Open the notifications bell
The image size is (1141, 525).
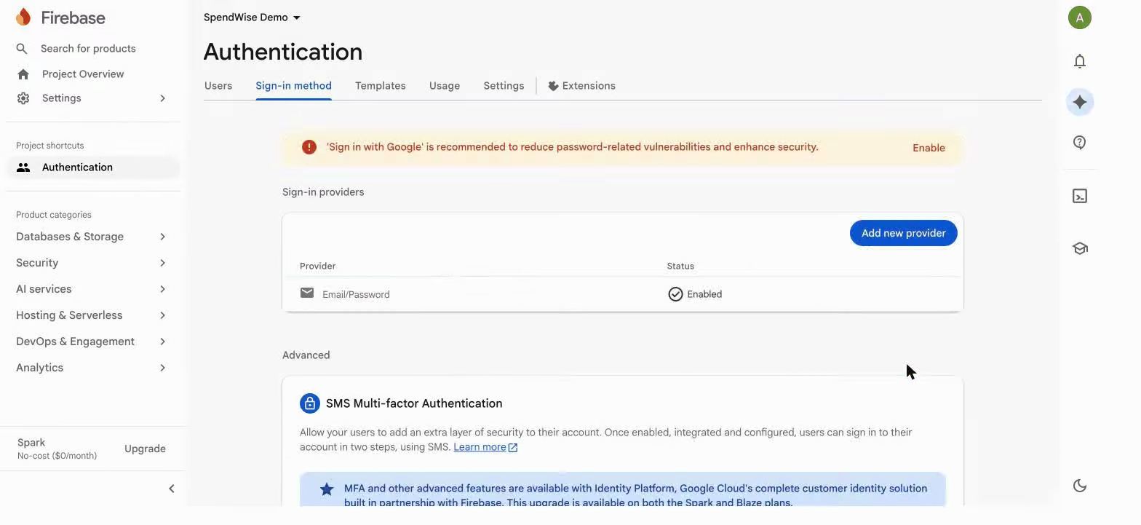1080,61
